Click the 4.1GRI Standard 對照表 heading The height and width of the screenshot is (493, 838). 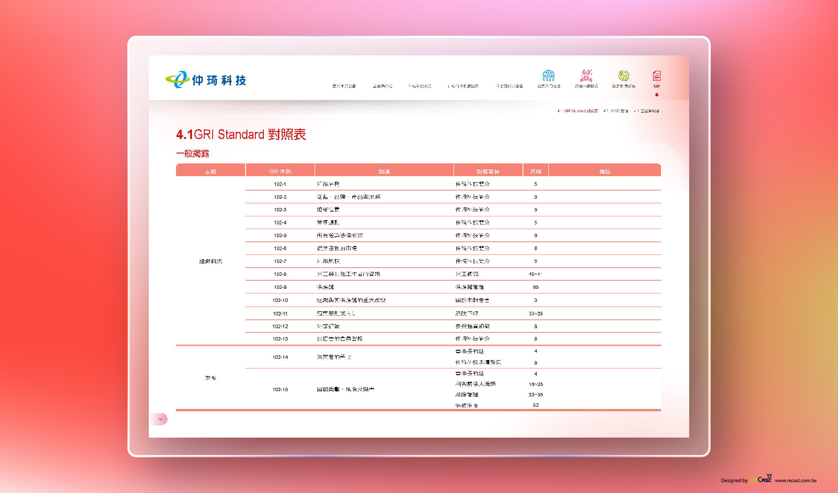(x=241, y=134)
